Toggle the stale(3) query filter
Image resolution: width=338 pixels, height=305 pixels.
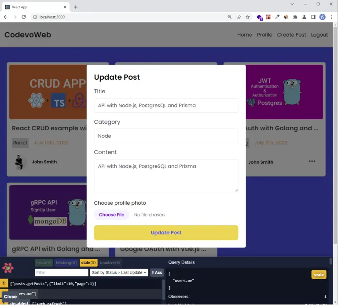coord(88,263)
